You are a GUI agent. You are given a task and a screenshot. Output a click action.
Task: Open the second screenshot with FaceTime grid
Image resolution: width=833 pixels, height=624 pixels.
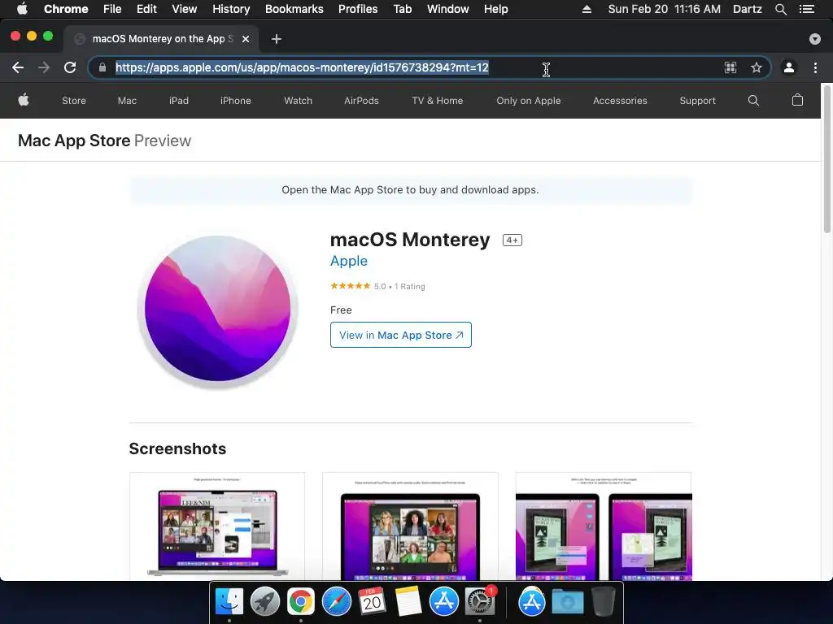coord(410,526)
